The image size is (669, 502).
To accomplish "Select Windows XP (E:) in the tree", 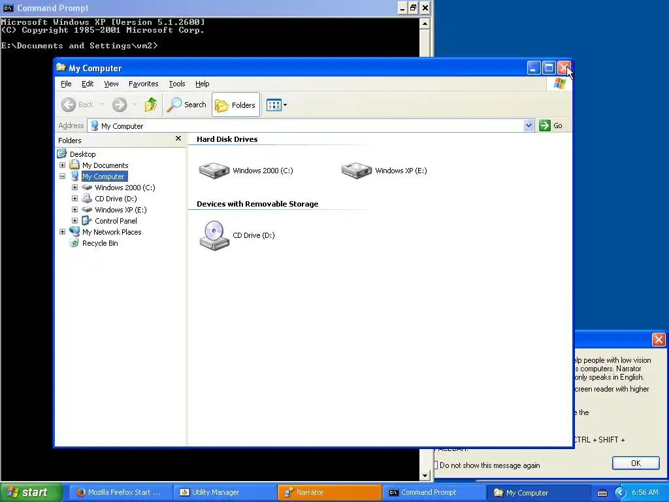I will coord(120,210).
